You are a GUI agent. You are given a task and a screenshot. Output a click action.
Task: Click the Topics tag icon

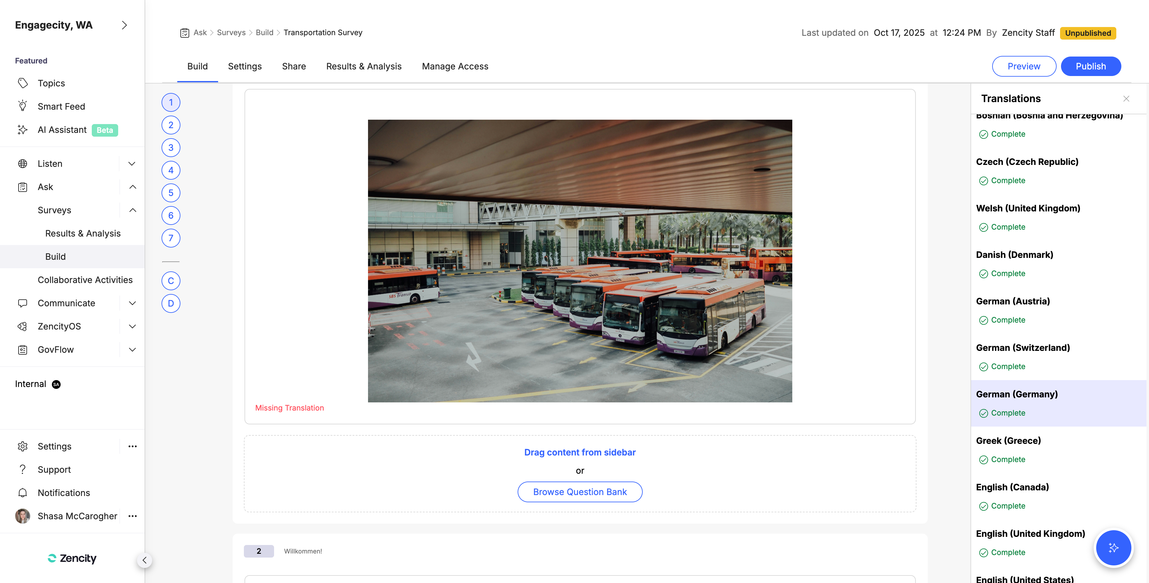23,83
